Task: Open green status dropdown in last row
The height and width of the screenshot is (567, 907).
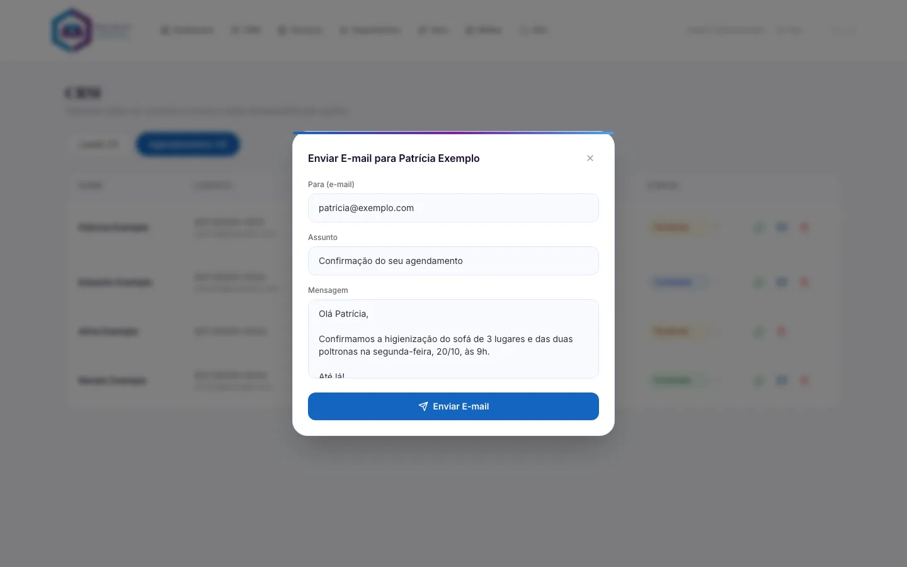Action: tap(684, 381)
